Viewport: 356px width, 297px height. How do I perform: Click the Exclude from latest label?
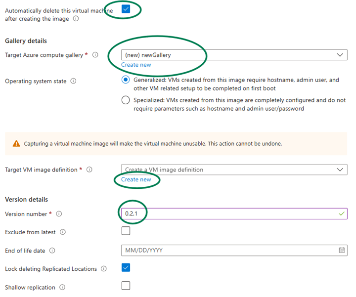pyautogui.click(x=30, y=232)
